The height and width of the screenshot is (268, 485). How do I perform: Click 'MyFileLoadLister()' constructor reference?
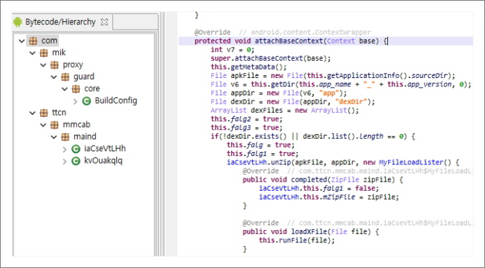tap(416, 162)
